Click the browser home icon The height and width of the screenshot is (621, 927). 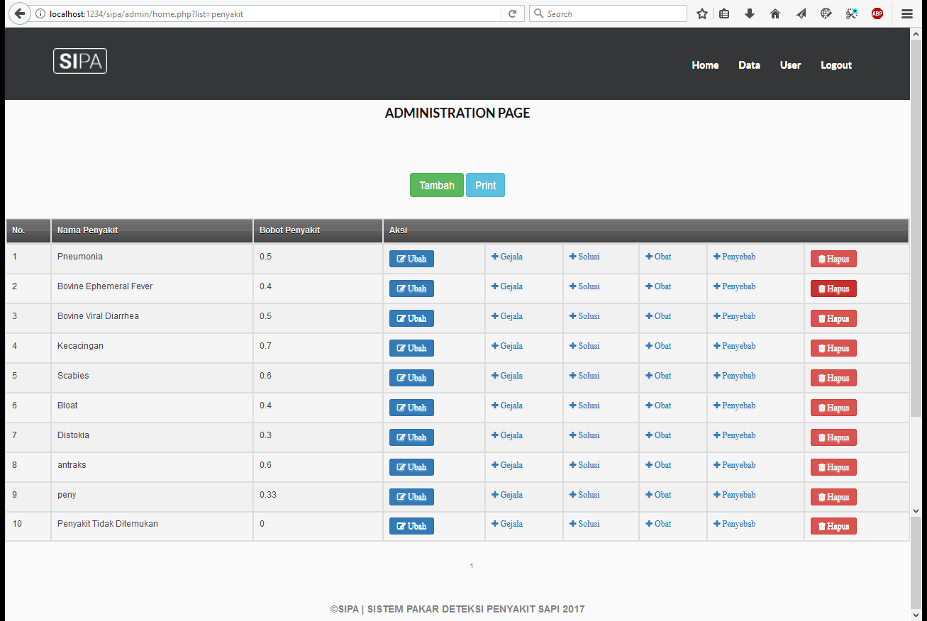click(775, 13)
